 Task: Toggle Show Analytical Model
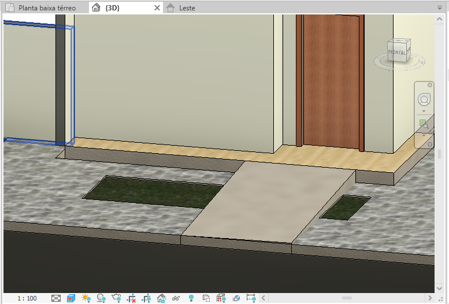221,299
